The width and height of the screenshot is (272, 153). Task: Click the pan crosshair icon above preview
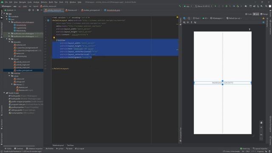pos(188,22)
